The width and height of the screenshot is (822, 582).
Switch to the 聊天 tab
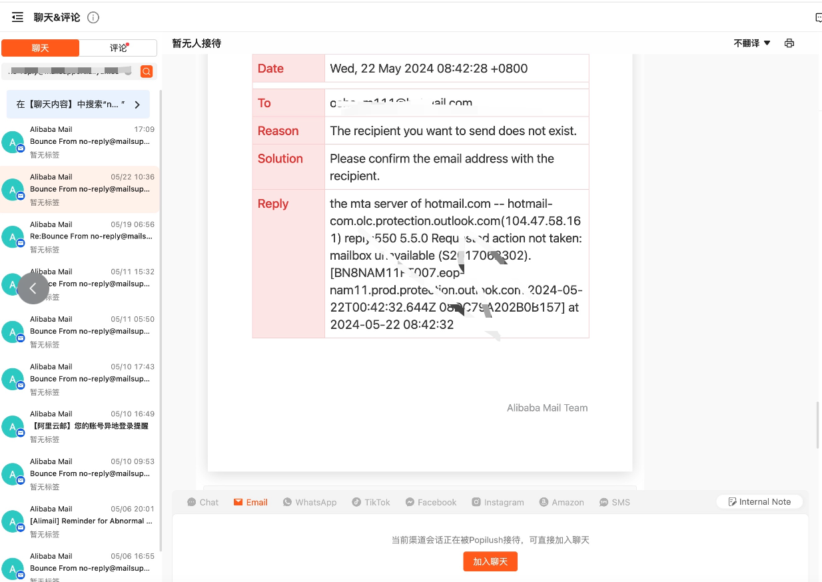[x=40, y=48]
